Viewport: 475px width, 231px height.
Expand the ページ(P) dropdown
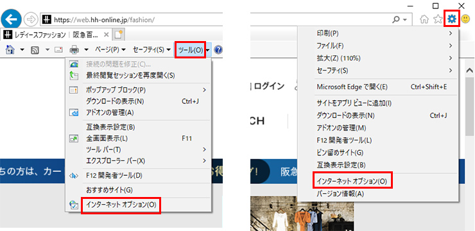point(110,49)
